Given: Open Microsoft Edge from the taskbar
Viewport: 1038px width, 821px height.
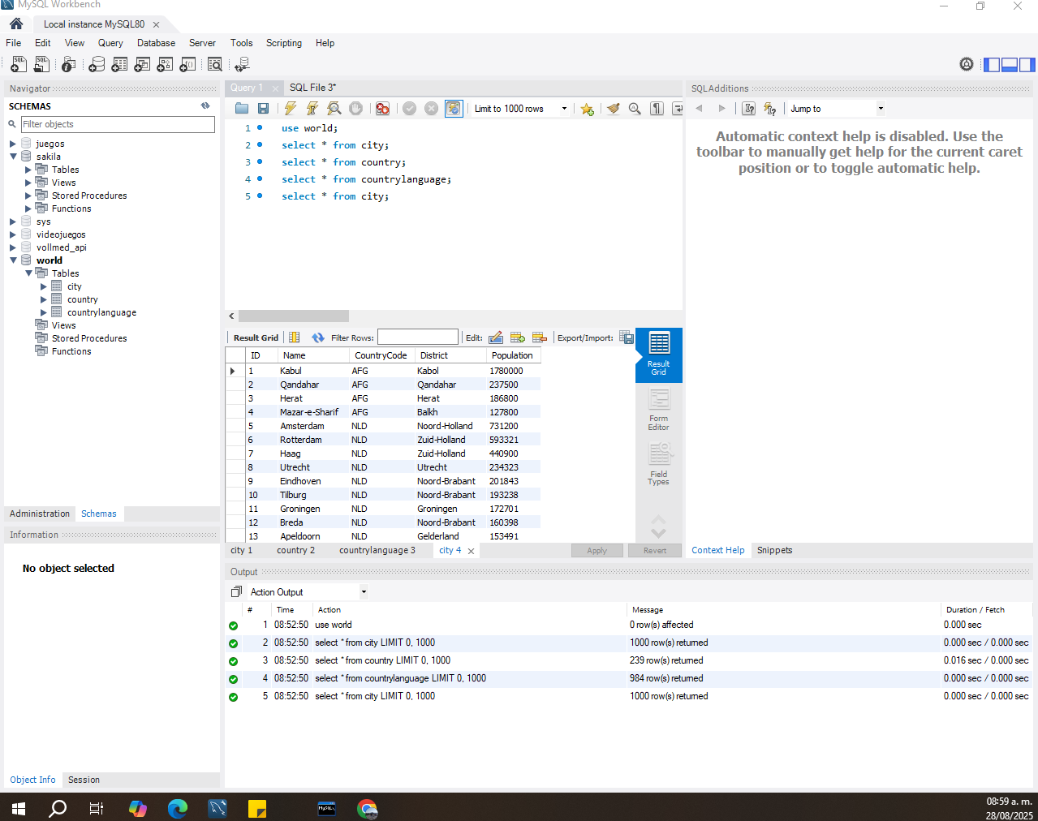Looking at the screenshot, I should tap(177, 808).
